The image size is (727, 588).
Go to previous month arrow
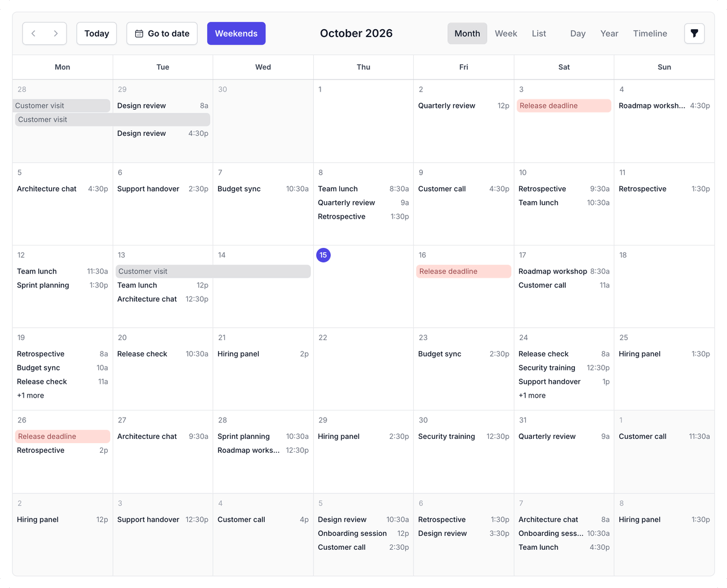pos(33,33)
